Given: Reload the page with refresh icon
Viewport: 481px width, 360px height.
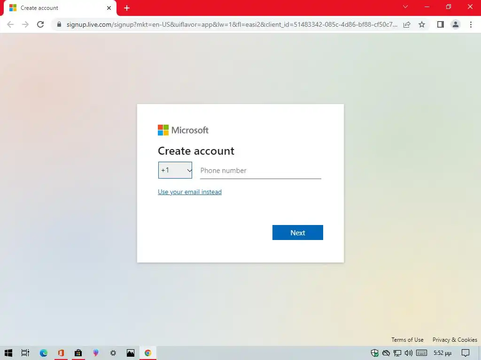Looking at the screenshot, I should click(40, 24).
